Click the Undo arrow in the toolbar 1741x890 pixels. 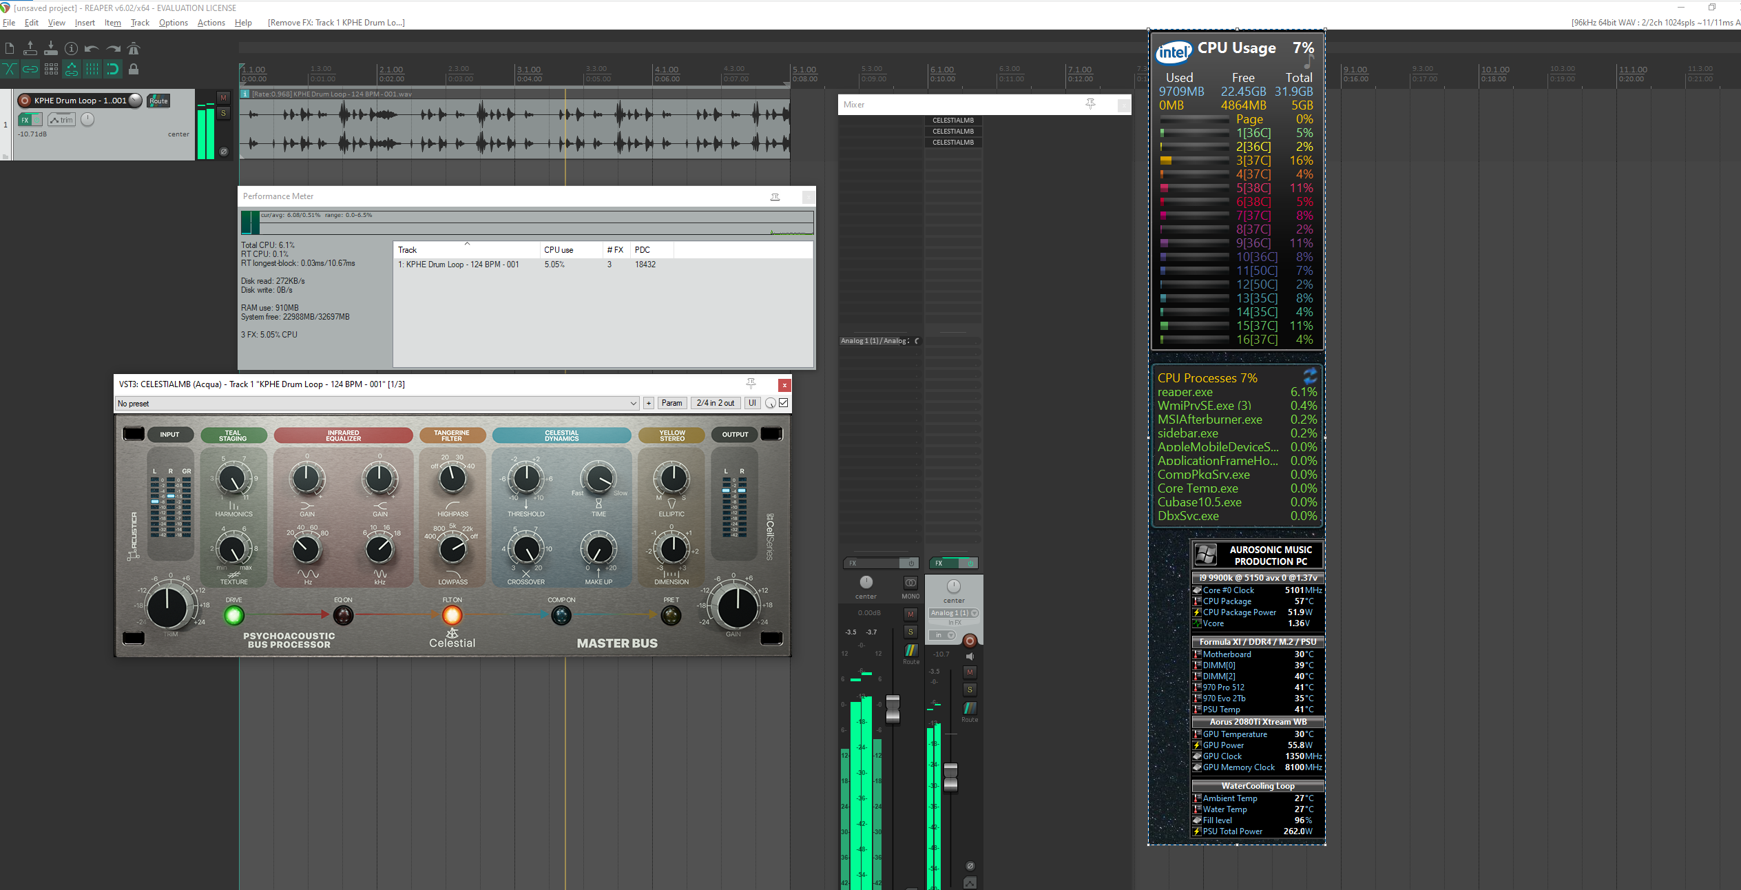pos(92,48)
